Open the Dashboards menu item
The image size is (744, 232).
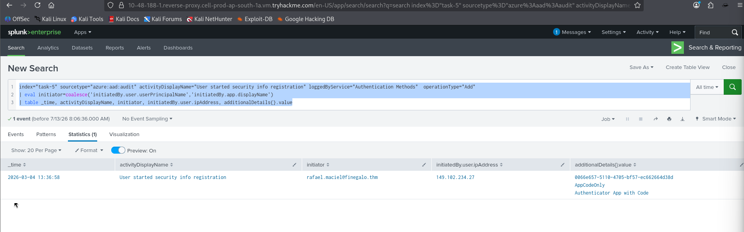[178, 48]
